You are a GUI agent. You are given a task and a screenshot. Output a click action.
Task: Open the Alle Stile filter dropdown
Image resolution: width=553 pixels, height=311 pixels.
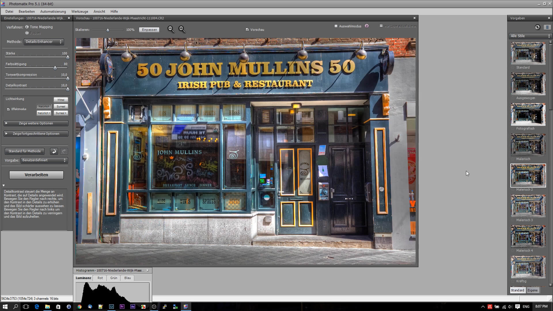pyautogui.click(x=530, y=36)
